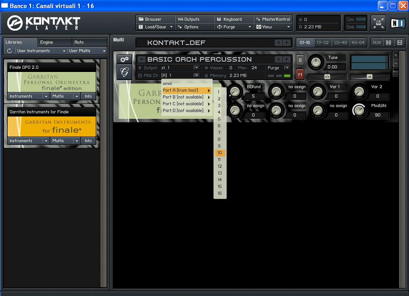
Task: Choose omni in the MIDI channel menu
Action: pyautogui.click(x=186, y=84)
